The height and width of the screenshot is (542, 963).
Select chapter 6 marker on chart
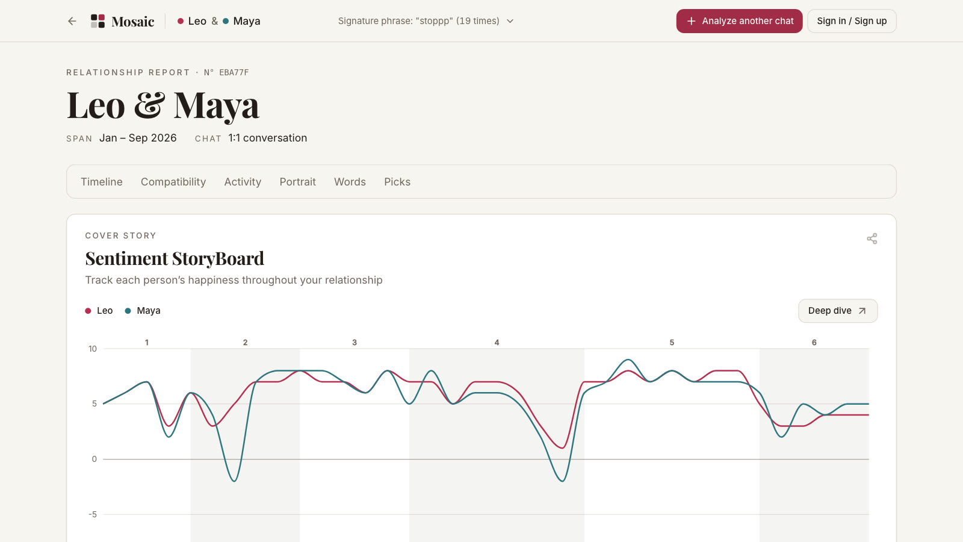point(814,342)
